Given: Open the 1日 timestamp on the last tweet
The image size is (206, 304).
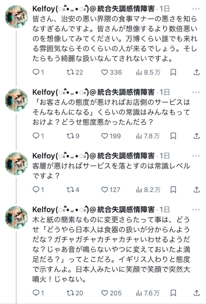Looking at the screenshot, I should pos(165,209).
